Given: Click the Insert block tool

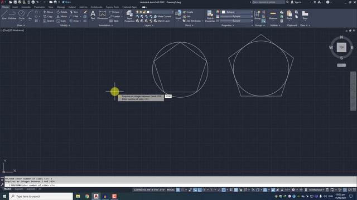Looking at the screenshot, I should (x=178, y=15).
